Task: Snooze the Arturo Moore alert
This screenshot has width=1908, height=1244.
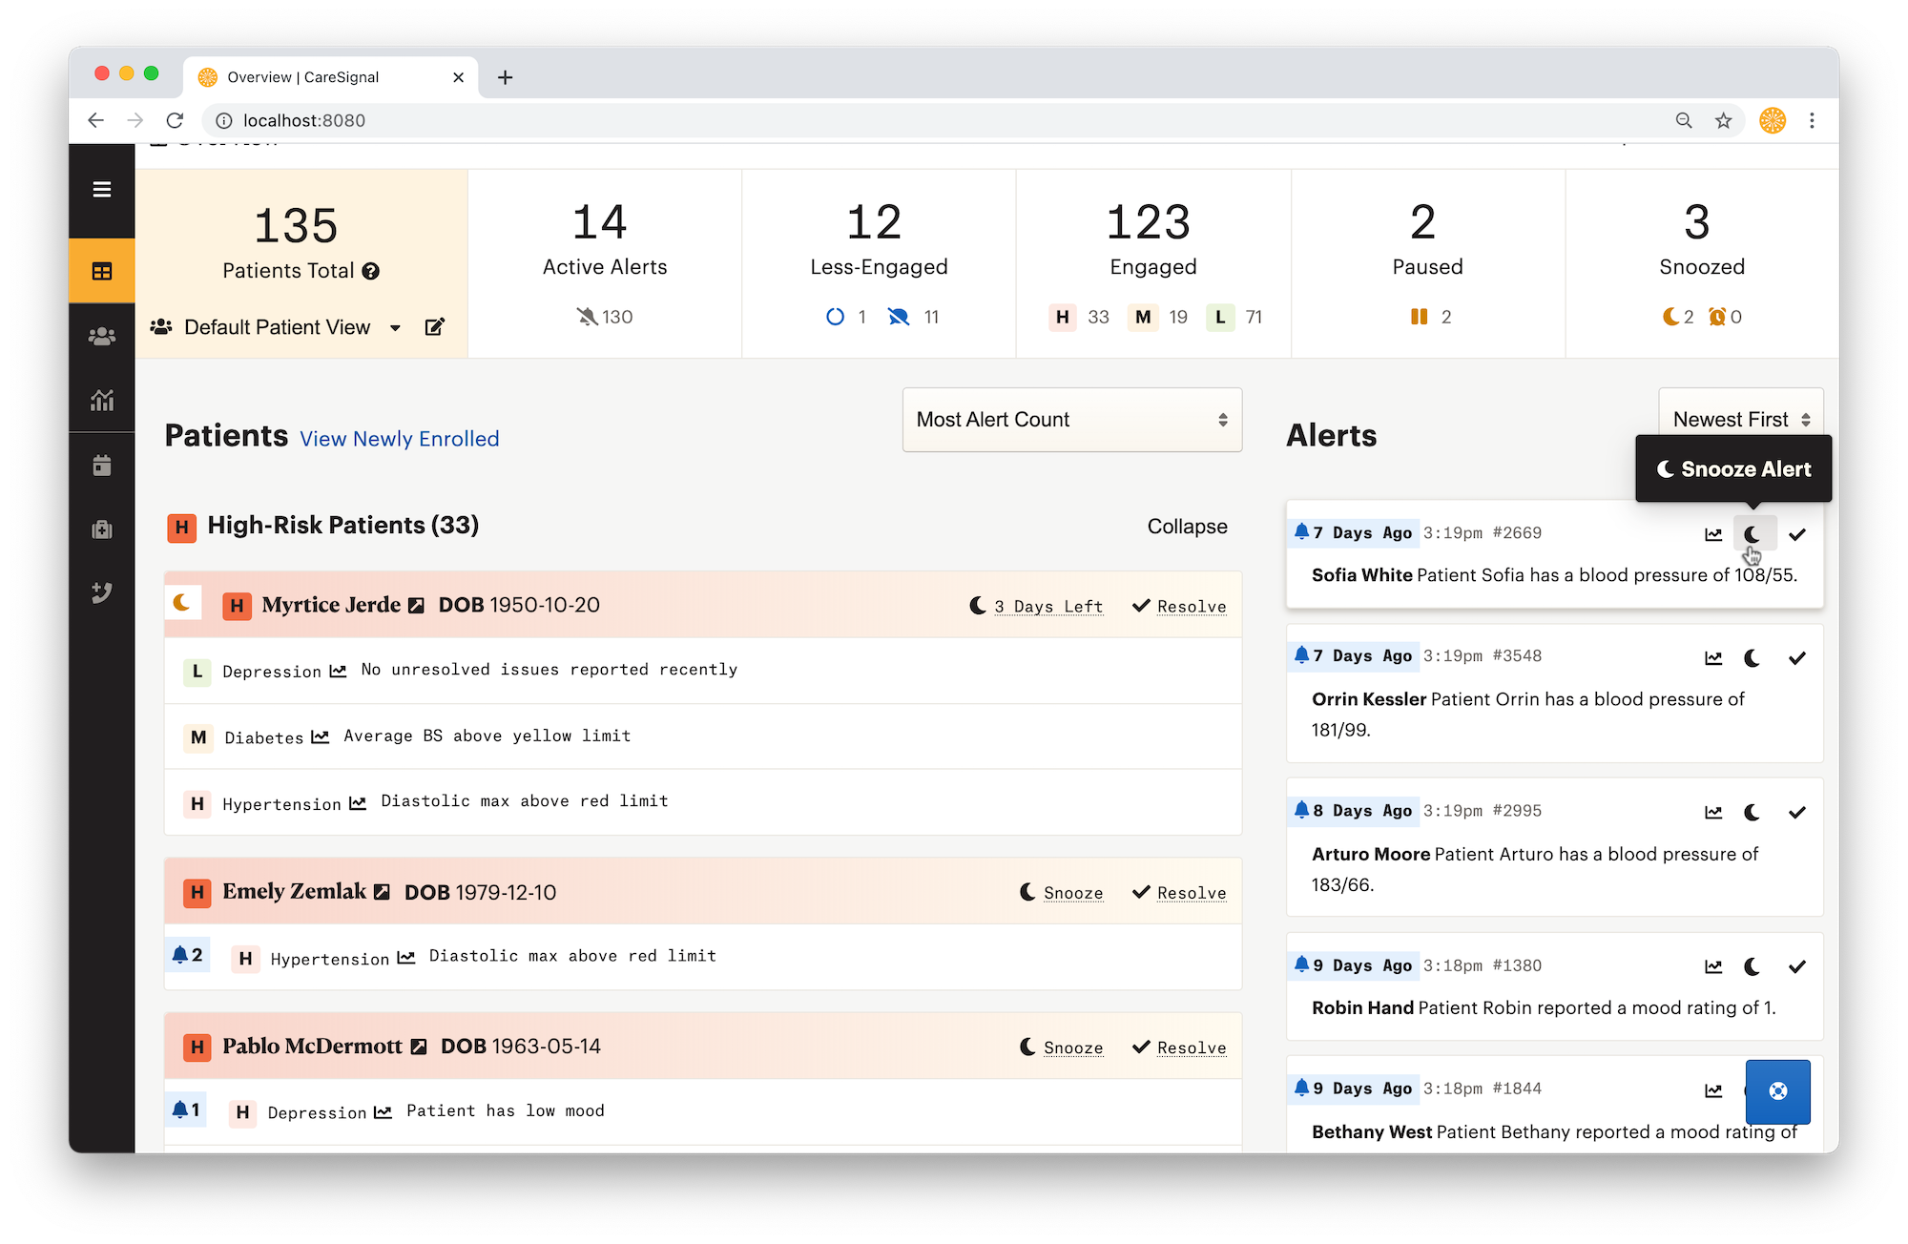Action: tap(1752, 813)
